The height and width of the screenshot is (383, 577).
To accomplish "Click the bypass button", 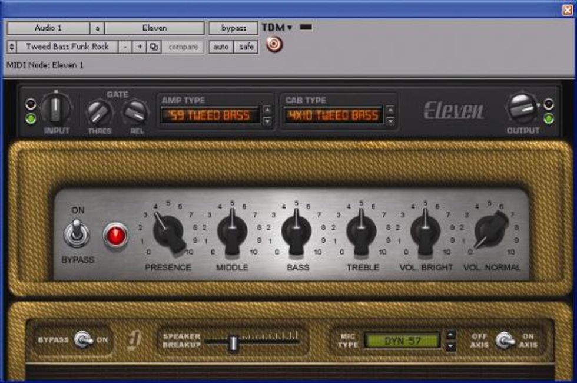I will (x=233, y=28).
